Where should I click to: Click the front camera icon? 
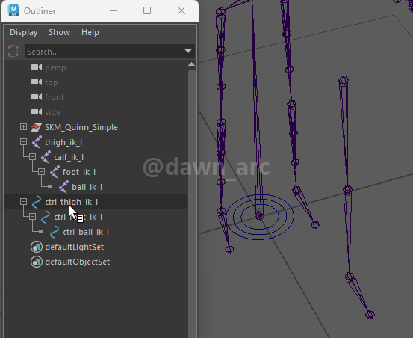[37, 97]
